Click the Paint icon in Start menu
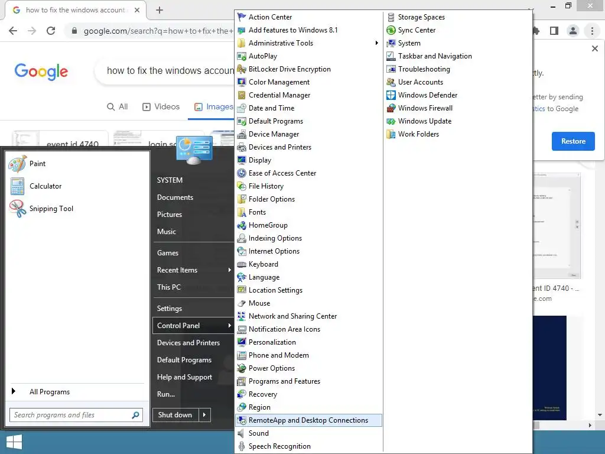This screenshot has width=605, height=454. click(17, 164)
